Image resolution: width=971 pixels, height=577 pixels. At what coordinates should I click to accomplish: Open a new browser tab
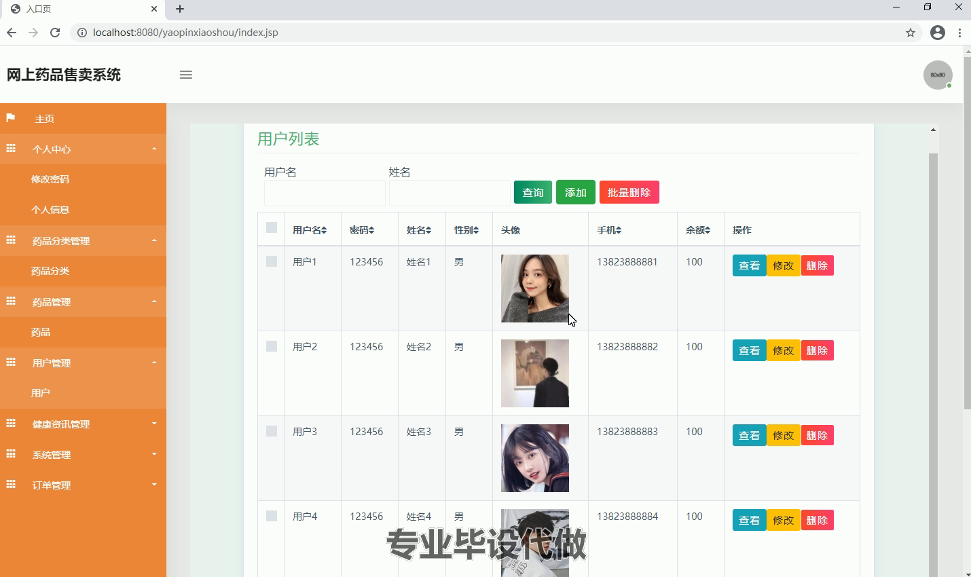179,9
